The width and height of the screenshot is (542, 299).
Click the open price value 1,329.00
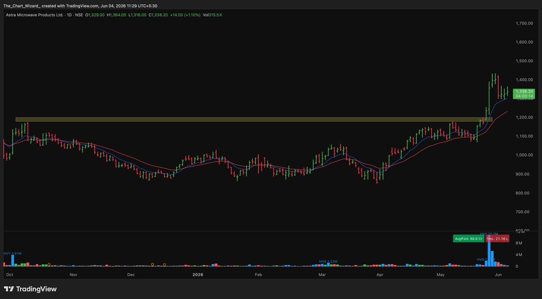coord(97,15)
